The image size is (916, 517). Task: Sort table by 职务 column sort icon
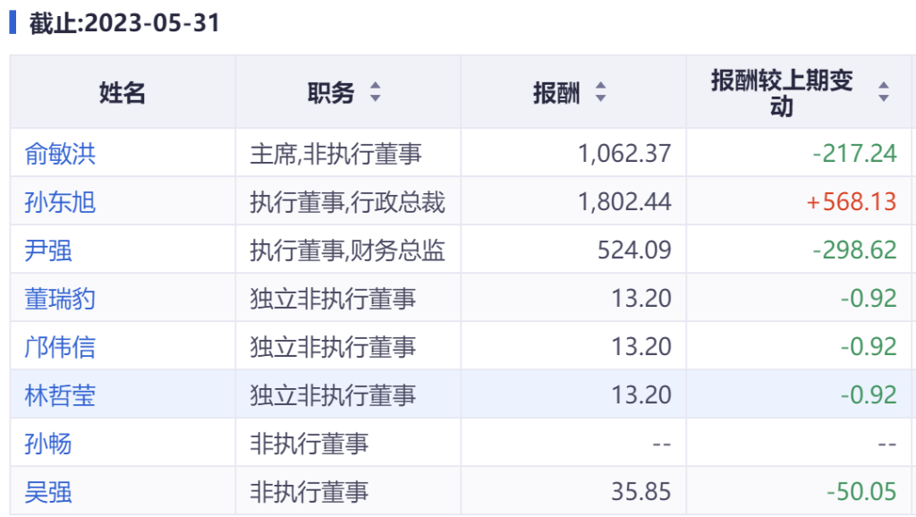[376, 92]
